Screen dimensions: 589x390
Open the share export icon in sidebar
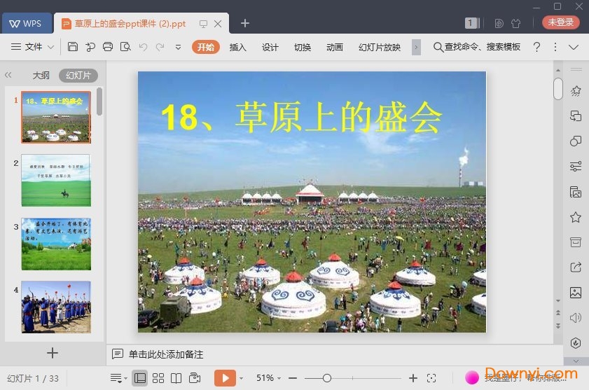576,267
